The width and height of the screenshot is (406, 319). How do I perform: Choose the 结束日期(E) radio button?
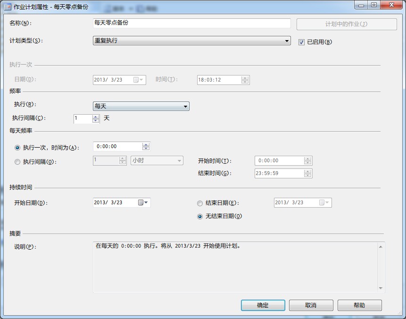[200, 203]
